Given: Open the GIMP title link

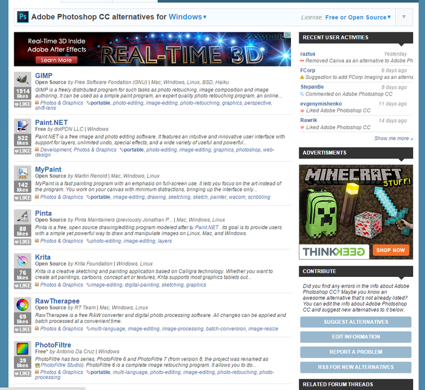Looking at the screenshot, I should coord(44,76).
